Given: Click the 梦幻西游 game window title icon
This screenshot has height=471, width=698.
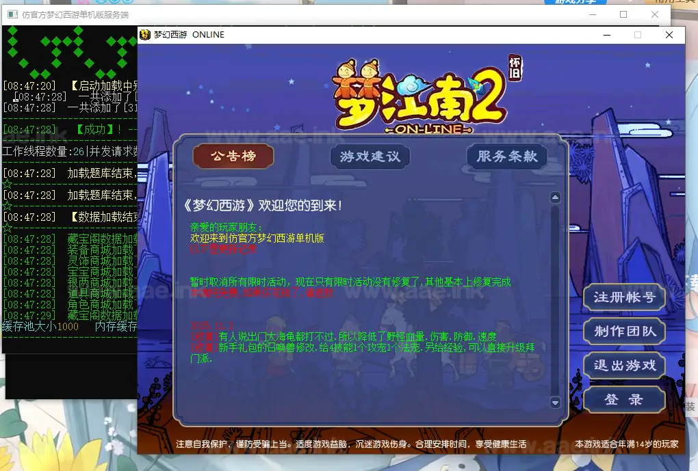Looking at the screenshot, I should 145,35.
